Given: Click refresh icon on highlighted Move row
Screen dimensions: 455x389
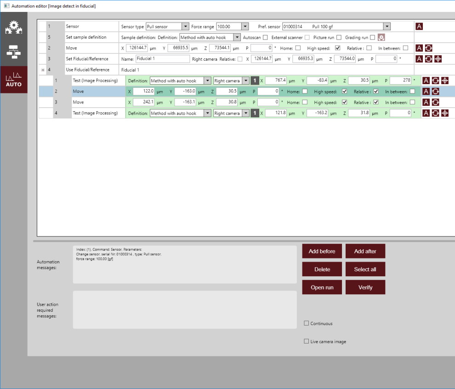Looking at the screenshot, I should (435, 92).
